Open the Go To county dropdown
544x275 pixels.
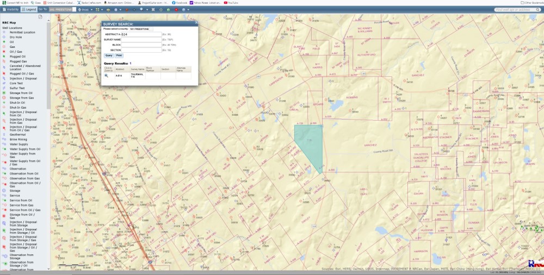pos(63,9)
